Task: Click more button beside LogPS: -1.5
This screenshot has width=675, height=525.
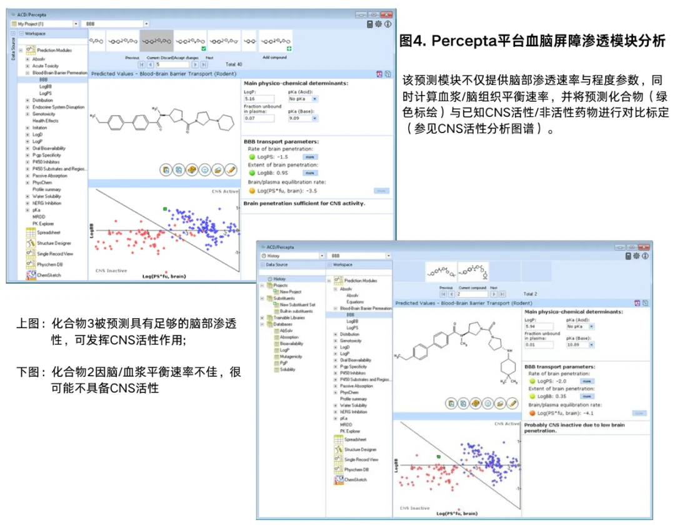Action: pos(310,157)
